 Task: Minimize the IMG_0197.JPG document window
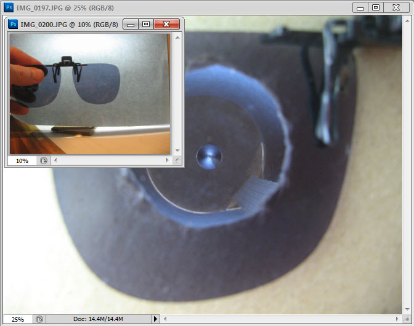[x=360, y=7]
